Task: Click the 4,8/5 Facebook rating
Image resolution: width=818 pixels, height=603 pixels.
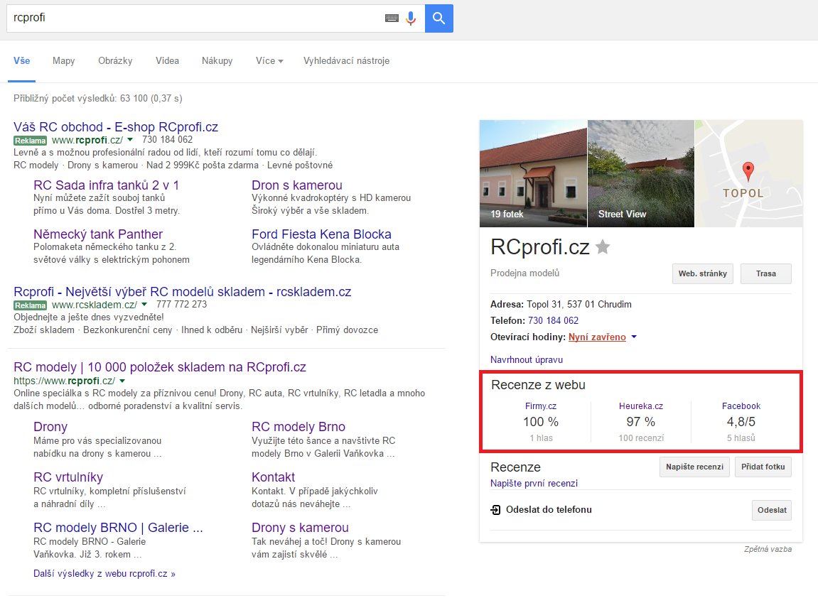Action: pyautogui.click(x=741, y=422)
